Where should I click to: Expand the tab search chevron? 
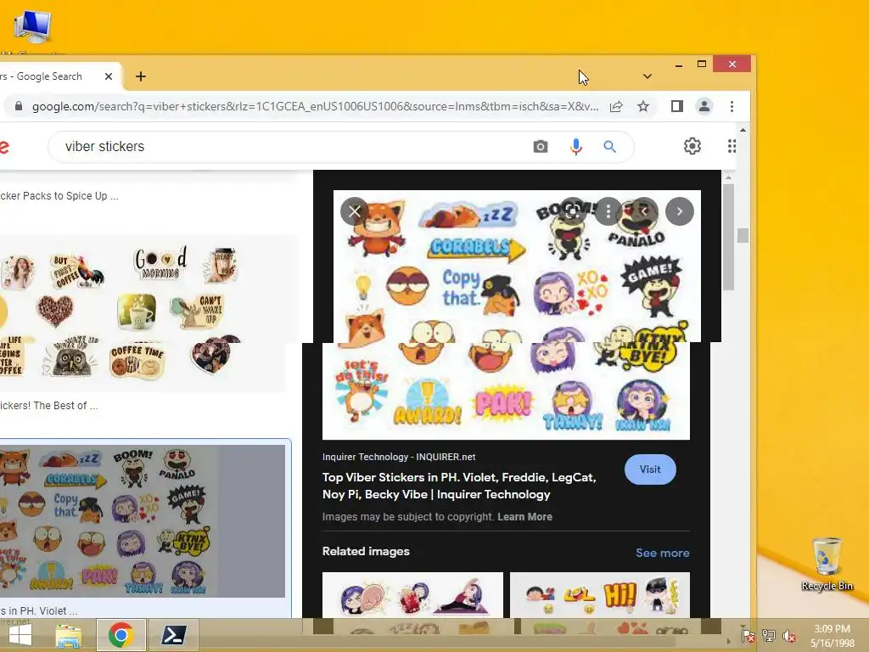click(x=647, y=76)
